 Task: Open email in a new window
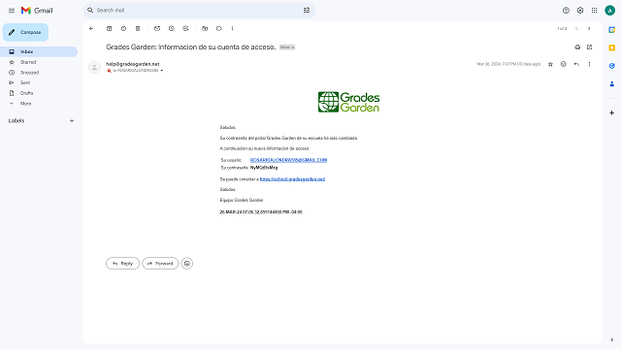(590, 48)
